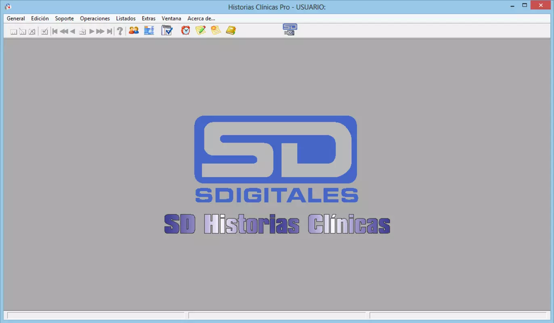Click the note with green pencil icon
Screen dimensions: 554x323
click(x=201, y=30)
